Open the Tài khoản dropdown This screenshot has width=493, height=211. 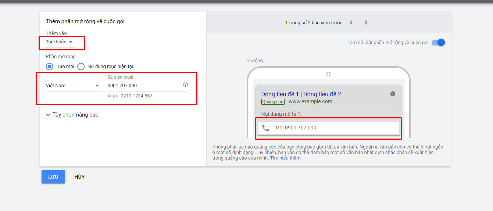click(60, 42)
